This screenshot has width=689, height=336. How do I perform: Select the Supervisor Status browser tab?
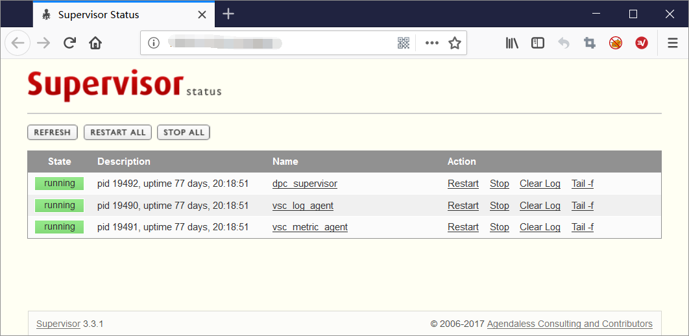point(124,14)
